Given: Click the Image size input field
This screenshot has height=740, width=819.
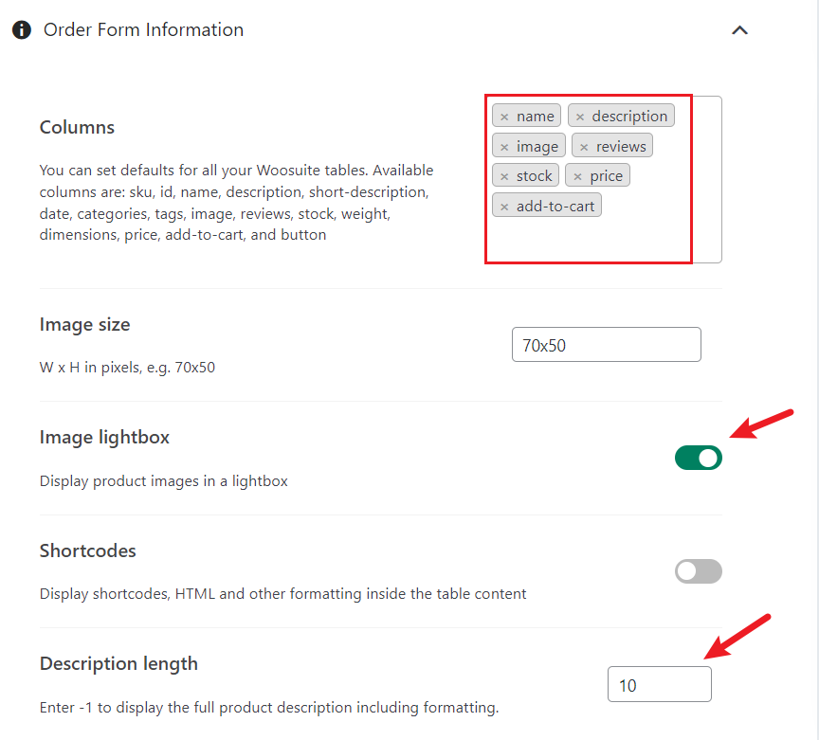Looking at the screenshot, I should [607, 345].
